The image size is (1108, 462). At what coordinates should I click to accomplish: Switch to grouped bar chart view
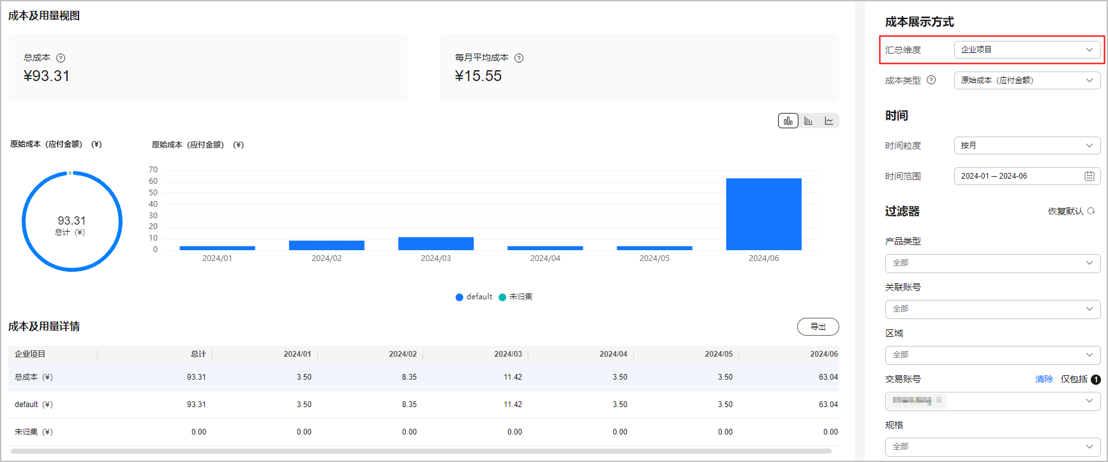(x=809, y=121)
